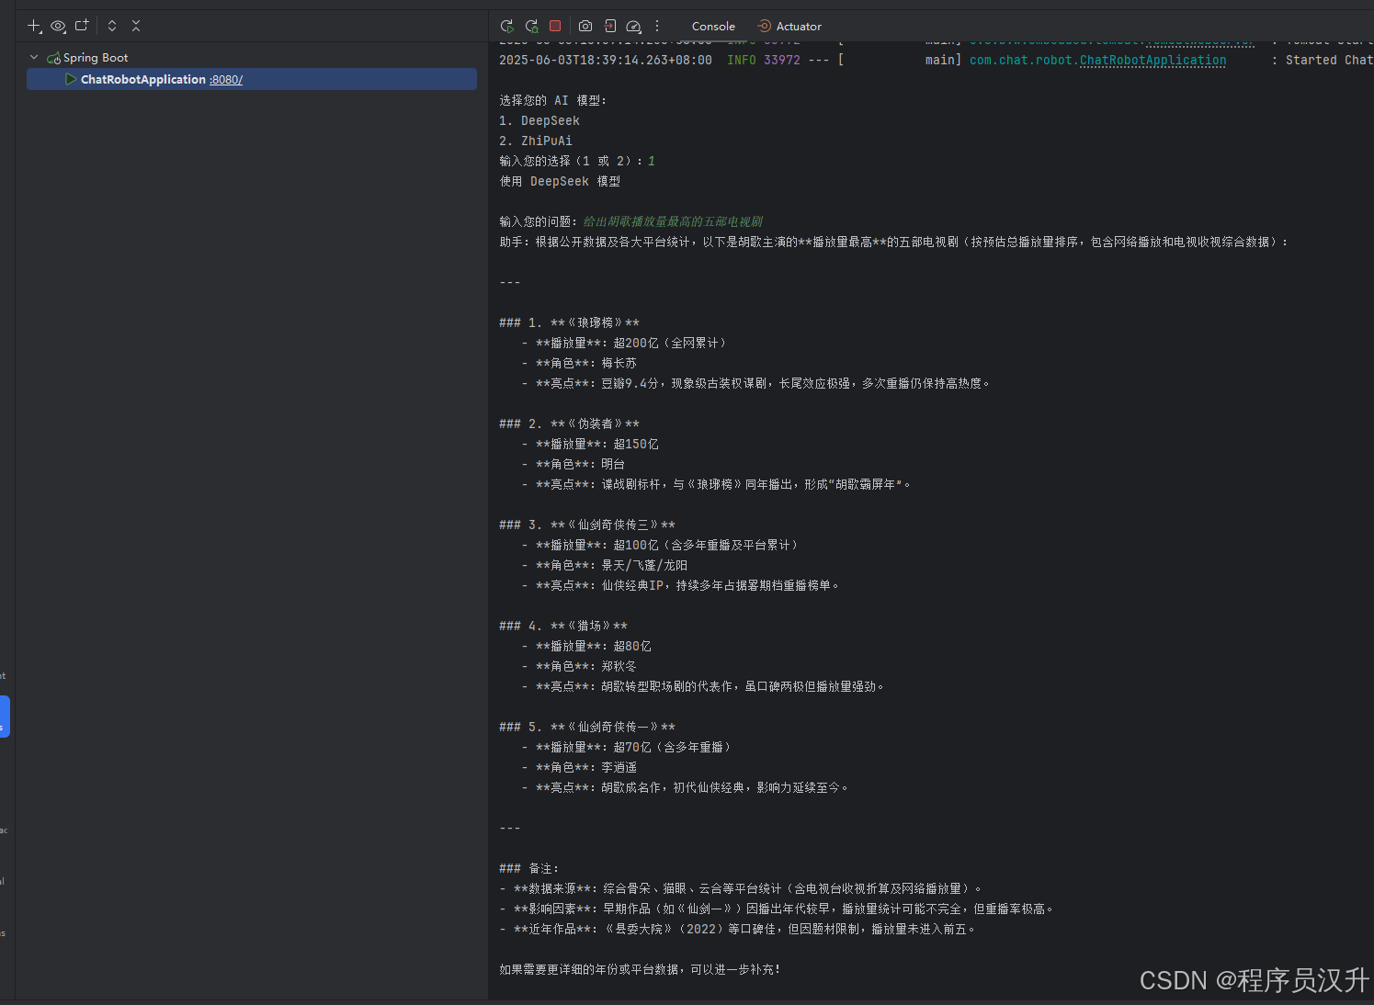This screenshot has height=1005, width=1374.
Task: Click the log timestamp 2025-06-03T18:39:14.263+08:00
Action: point(606,60)
